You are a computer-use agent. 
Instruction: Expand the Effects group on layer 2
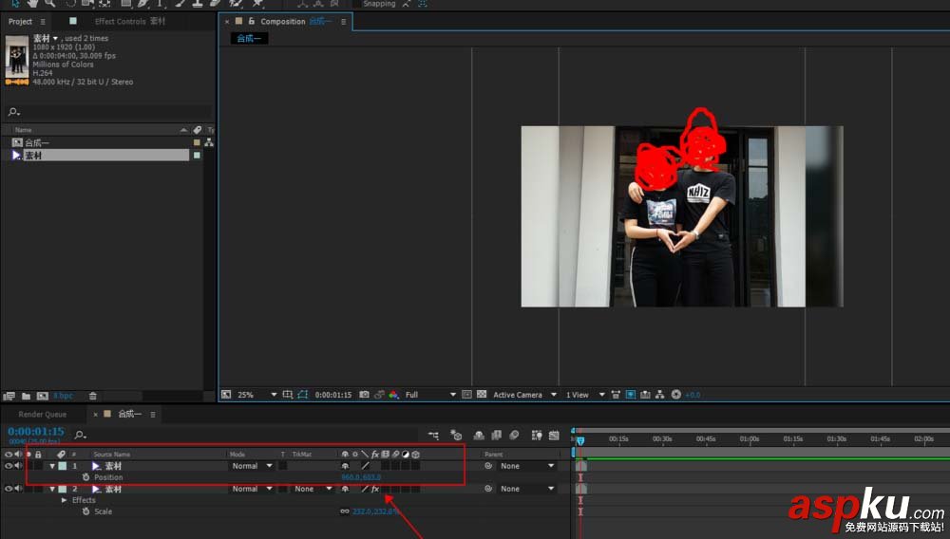(x=64, y=500)
